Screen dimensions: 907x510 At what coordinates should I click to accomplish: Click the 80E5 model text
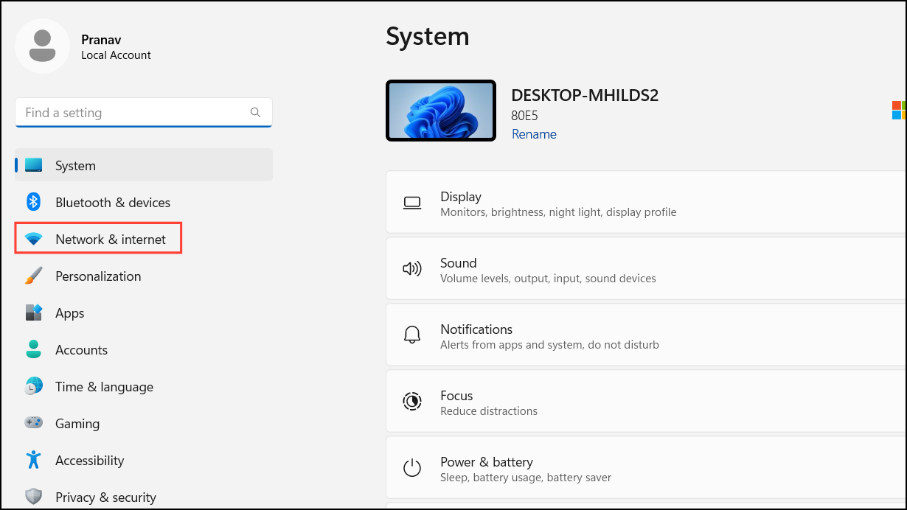point(524,116)
